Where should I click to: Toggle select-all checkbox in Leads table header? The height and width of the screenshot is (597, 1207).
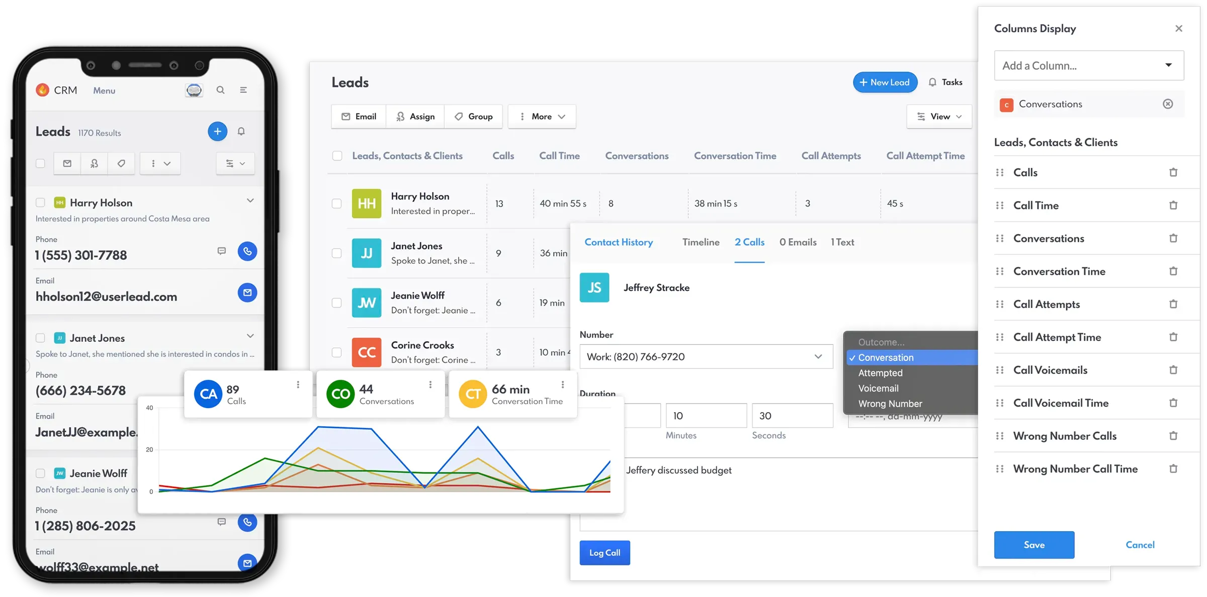[337, 156]
